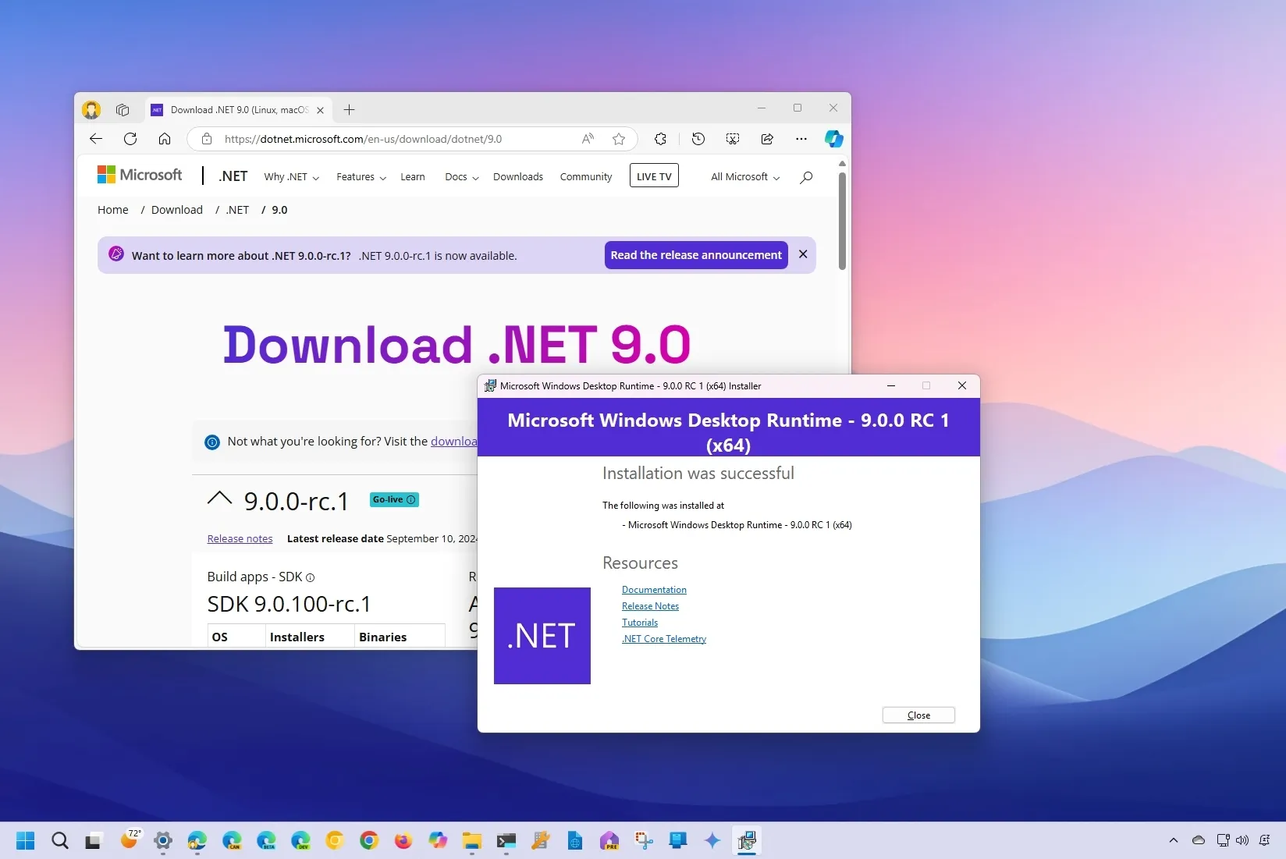Click the site permissions lock icon
The width and height of the screenshot is (1286, 859).
(x=207, y=139)
